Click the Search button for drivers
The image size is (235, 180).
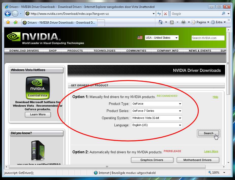[208, 133]
